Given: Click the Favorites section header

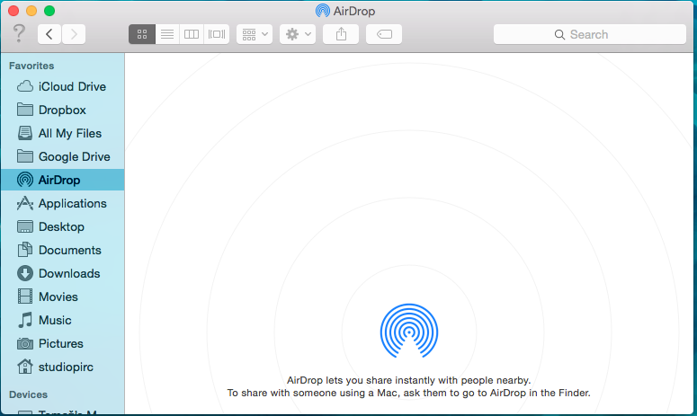Looking at the screenshot, I should tap(31, 66).
